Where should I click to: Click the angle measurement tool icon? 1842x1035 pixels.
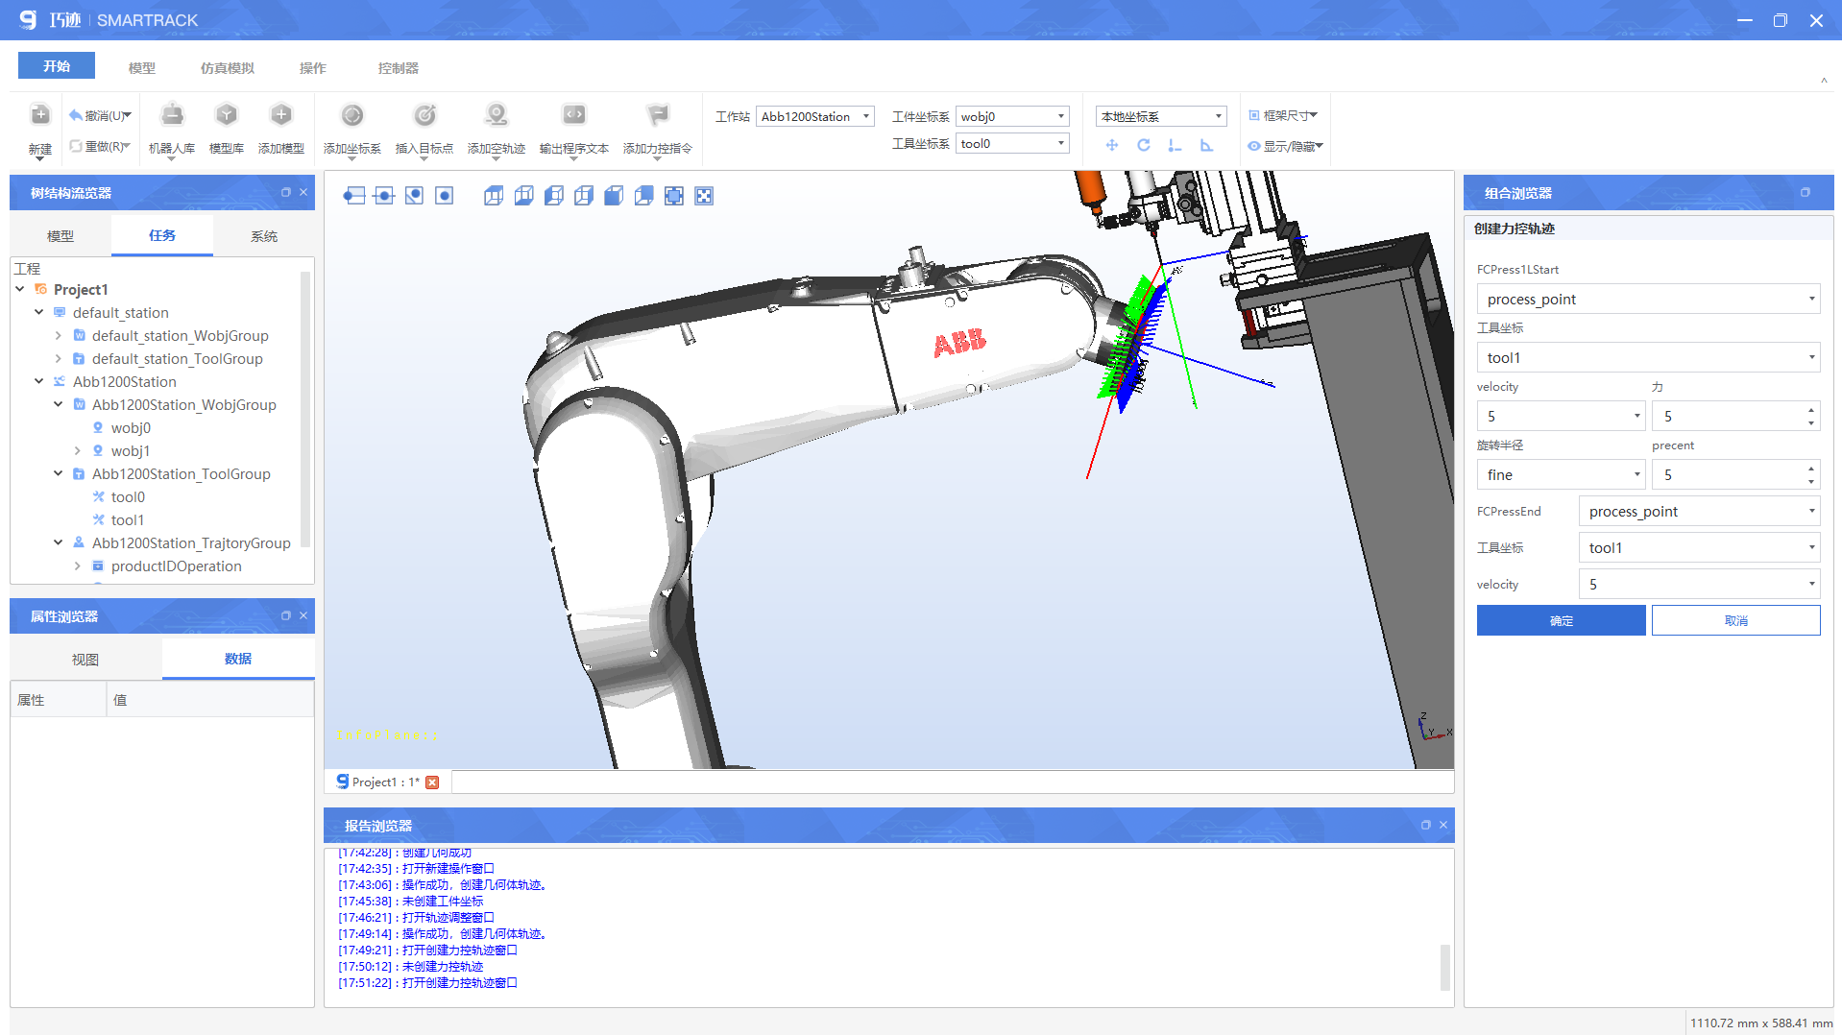point(1206,146)
